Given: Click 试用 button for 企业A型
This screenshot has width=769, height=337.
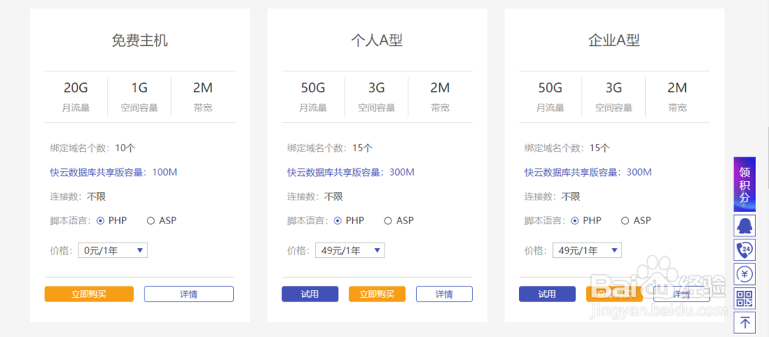Looking at the screenshot, I should (547, 294).
